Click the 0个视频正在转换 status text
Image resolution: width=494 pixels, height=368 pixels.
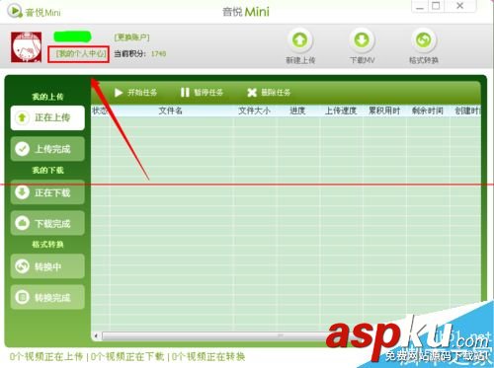pos(208,357)
